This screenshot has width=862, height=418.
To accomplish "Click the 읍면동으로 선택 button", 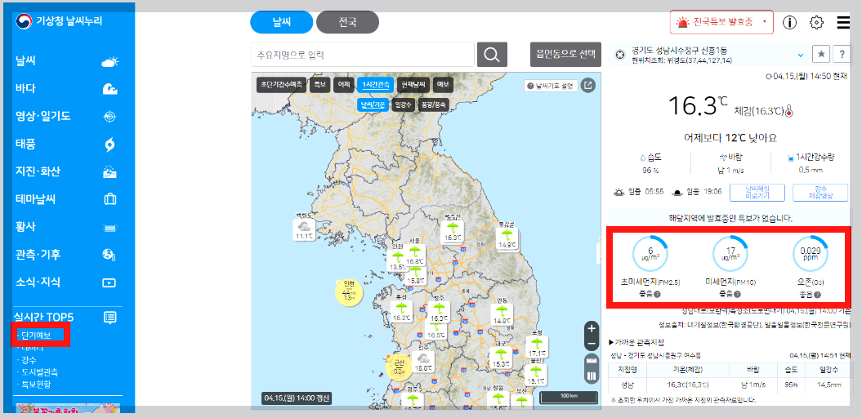I will (565, 55).
